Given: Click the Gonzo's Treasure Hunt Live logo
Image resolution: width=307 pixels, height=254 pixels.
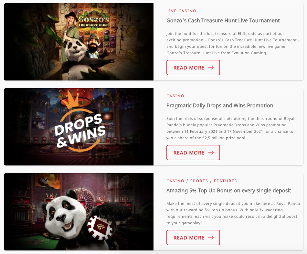Looking at the screenshot, I should coord(94,23).
